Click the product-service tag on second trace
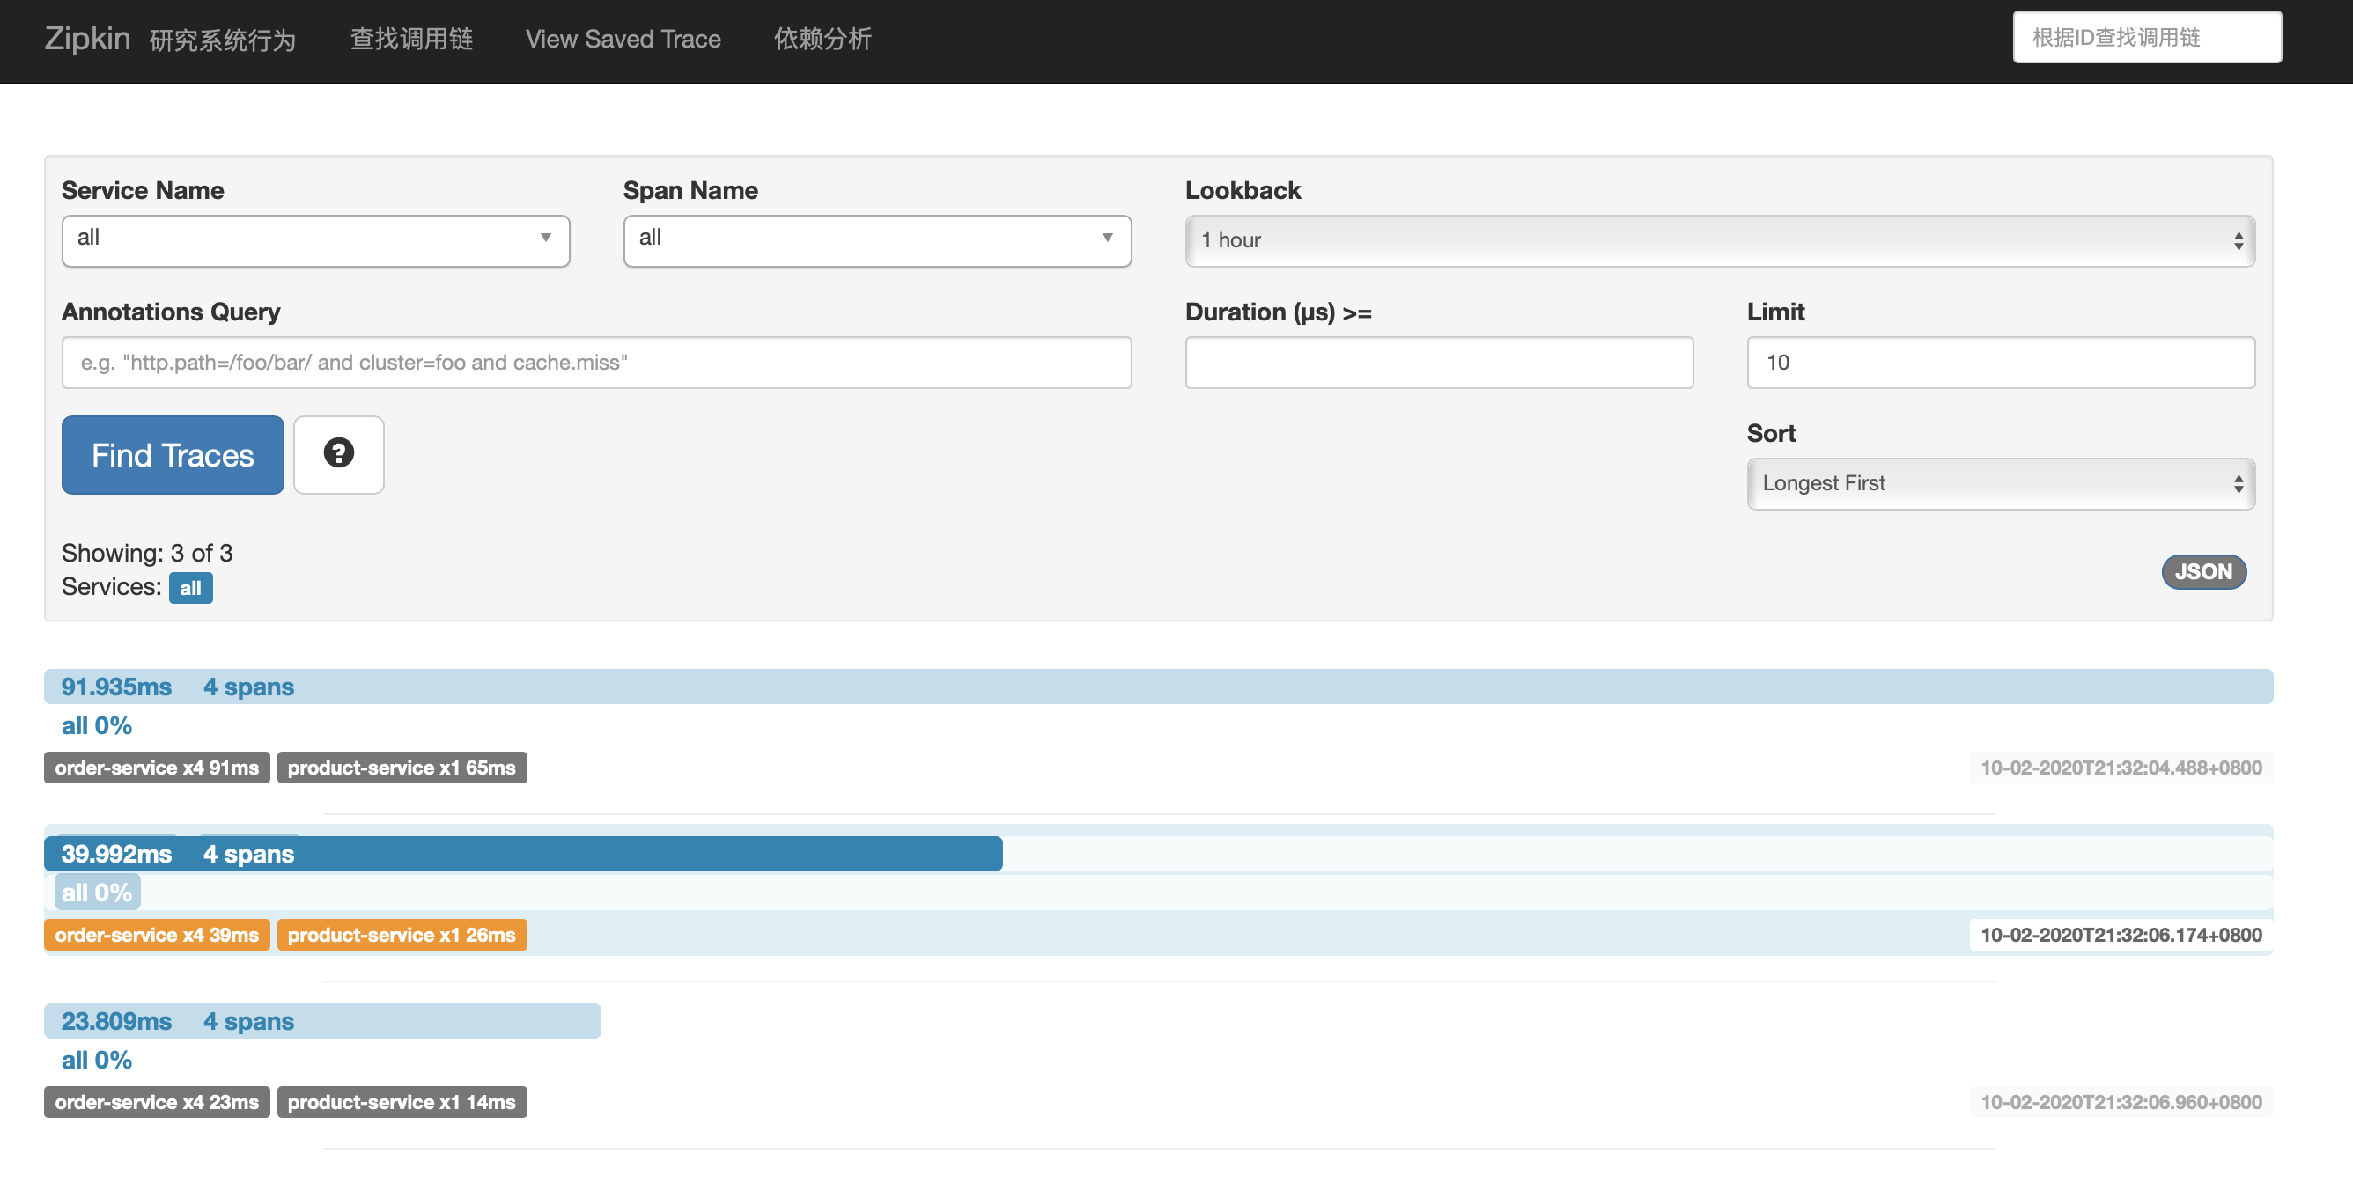The width and height of the screenshot is (2353, 1183). tap(402, 932)
